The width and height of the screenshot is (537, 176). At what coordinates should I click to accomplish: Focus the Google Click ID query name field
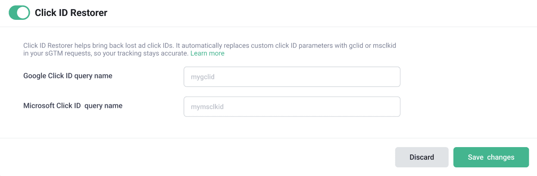[292, 77]
